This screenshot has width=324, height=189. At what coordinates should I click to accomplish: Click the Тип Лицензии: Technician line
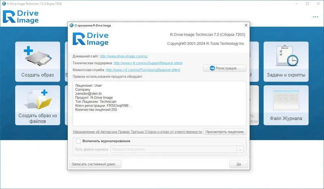[96, 102]
